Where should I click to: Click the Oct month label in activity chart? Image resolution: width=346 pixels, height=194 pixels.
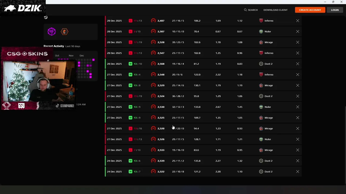[57, 56]
